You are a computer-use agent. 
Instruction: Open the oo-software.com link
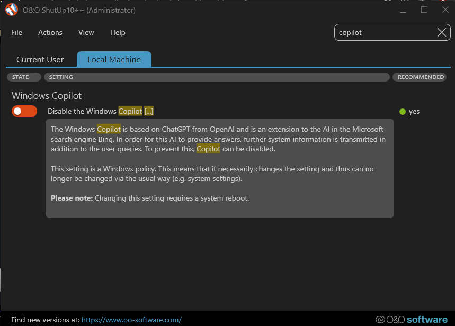coord(131,320)
